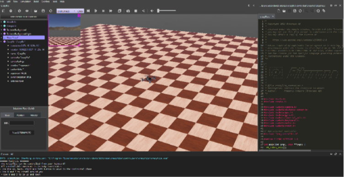Create a new file in text editor
This screenshot has height=177, width=344.
click(x=279, y=11)
